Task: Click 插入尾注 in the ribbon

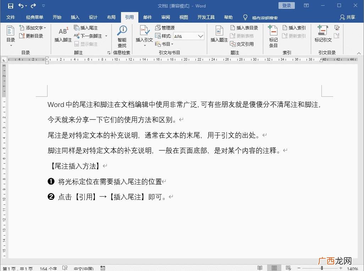Action: (86, 28)
